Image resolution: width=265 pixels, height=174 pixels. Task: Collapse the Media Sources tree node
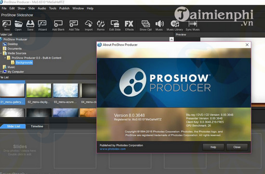click(x=1, y=53)
